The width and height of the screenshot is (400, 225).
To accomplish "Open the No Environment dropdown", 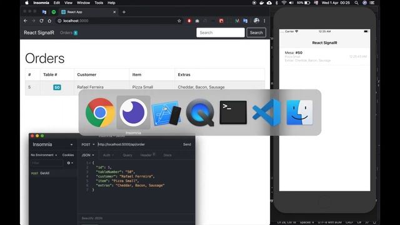I will tap(44, 155).
